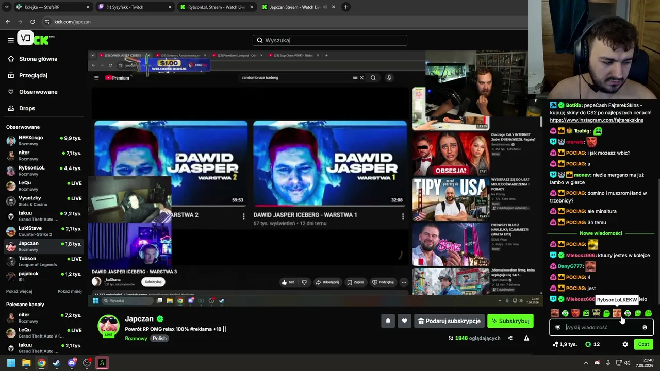The image size is (660, 371).
Task: Report the stream via warning icon
Action: [526, 338]
